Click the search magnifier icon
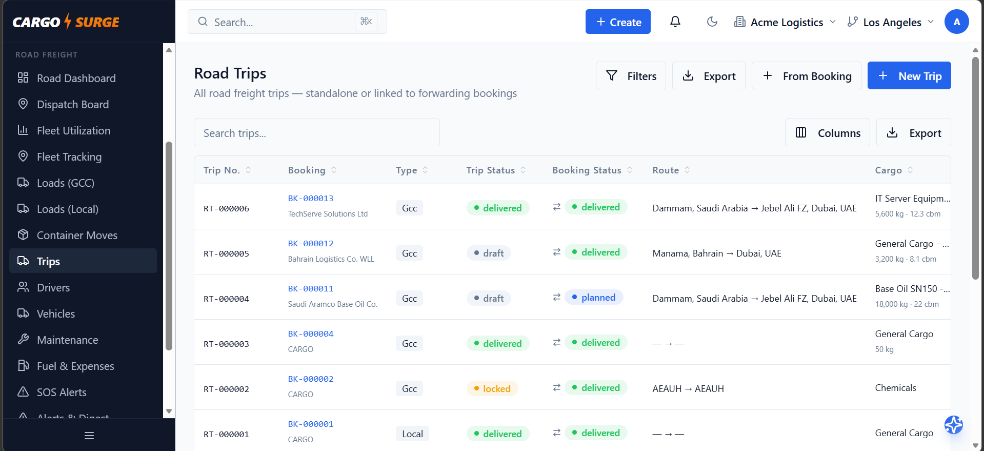The image size is (984, 451). (203, 22)
